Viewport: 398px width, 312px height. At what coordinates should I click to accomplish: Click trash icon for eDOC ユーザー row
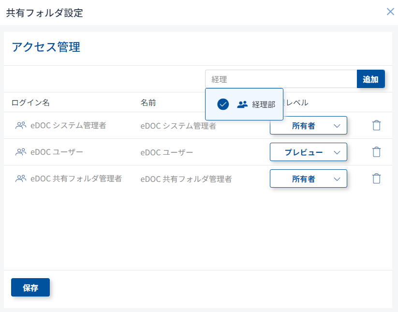click(x=376, y=152)
